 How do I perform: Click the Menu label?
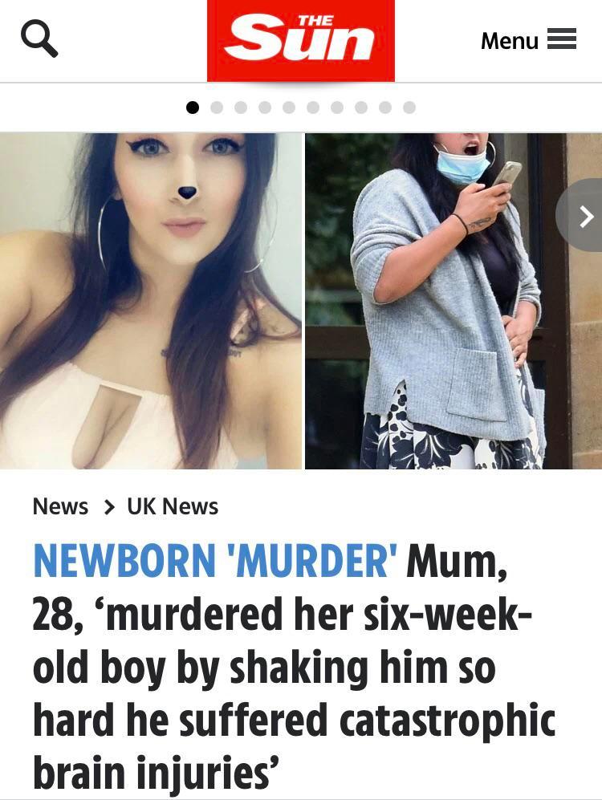point(509,40)
